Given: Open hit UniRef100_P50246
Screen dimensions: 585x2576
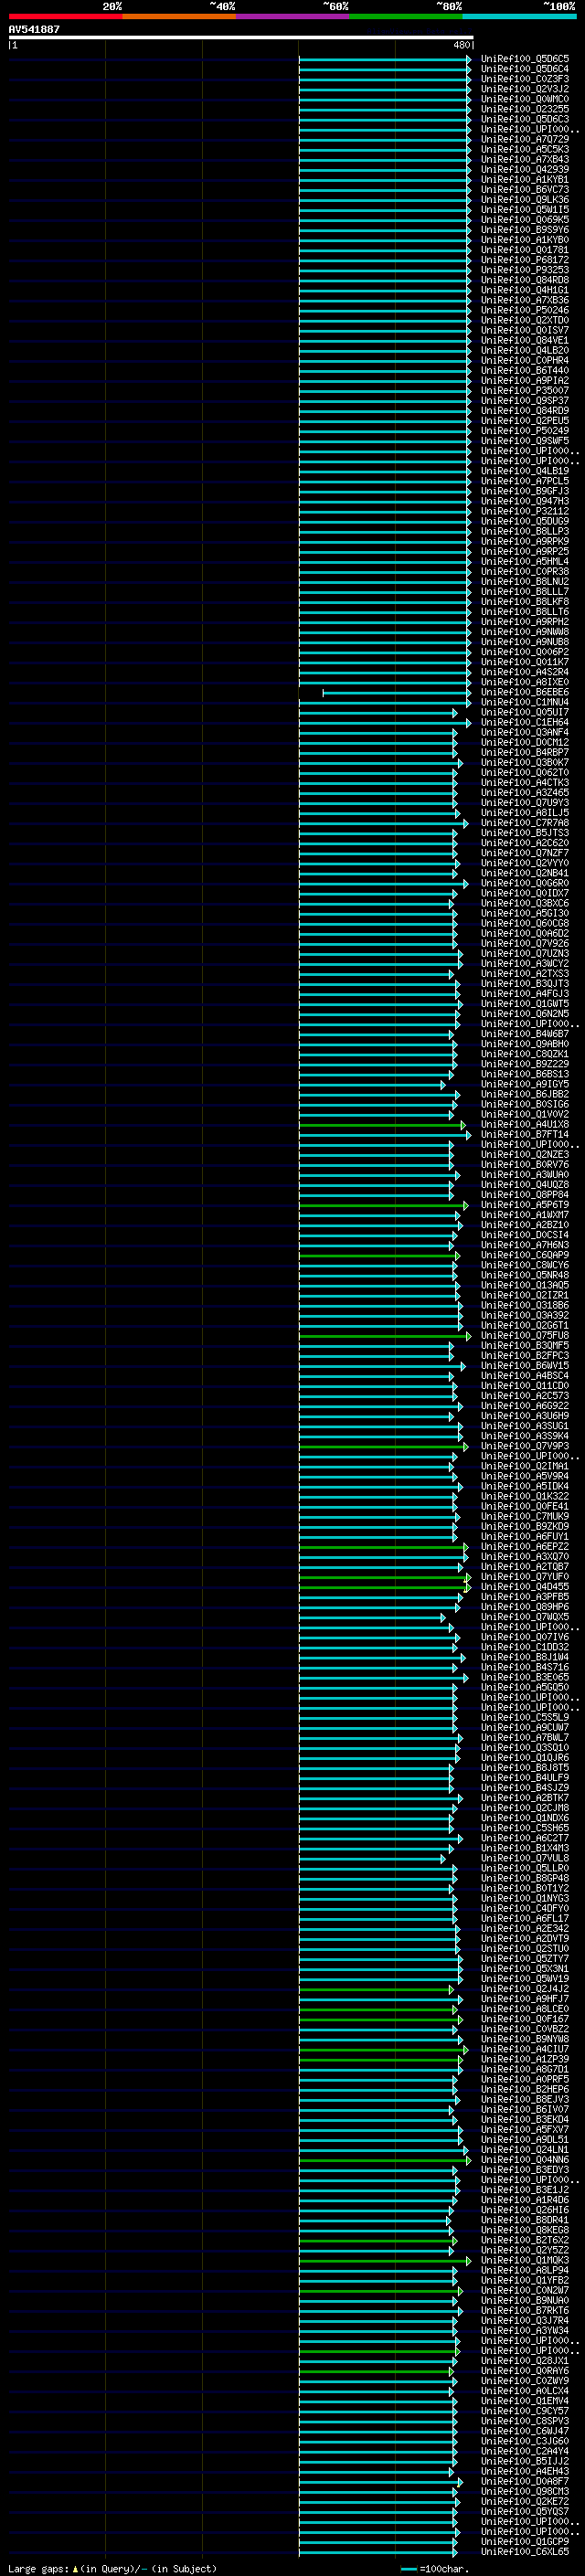Looking at the screenshot, I should tap(525, 310).
